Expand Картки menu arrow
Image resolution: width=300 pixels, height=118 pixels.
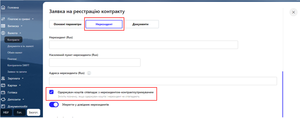19,85
